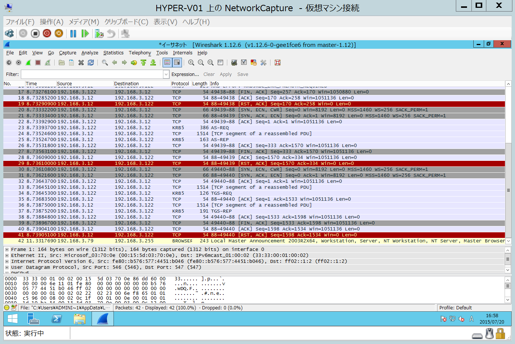Edit display filters icon

pyautogui.click(x=244, y=63)
